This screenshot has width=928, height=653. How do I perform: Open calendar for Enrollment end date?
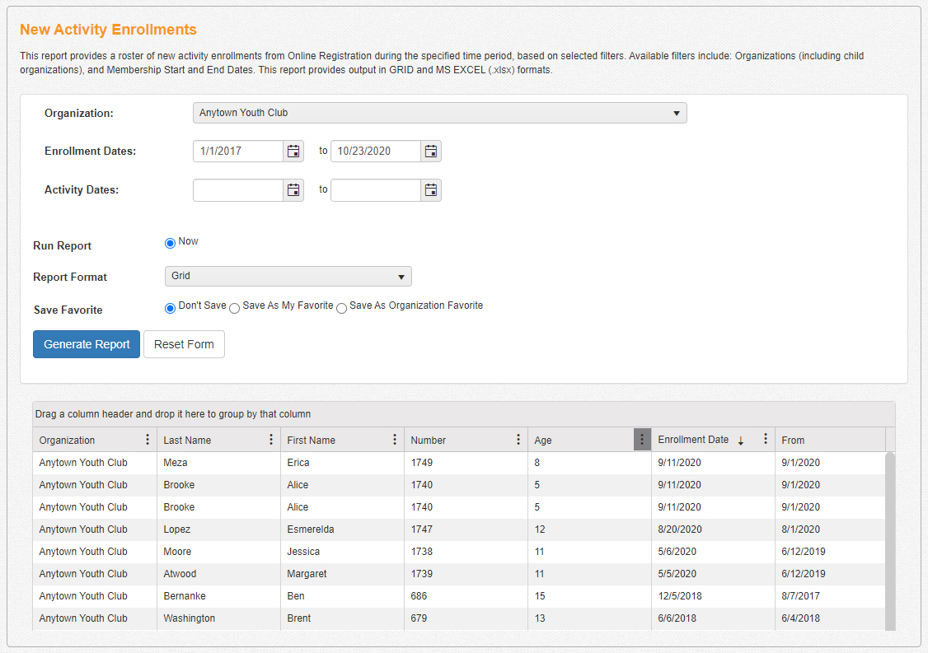click(431, 152)
